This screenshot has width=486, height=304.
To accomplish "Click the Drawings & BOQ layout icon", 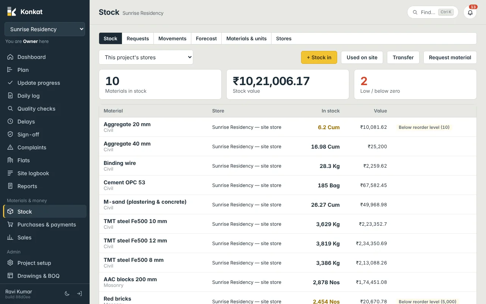I will click(10, 276).
